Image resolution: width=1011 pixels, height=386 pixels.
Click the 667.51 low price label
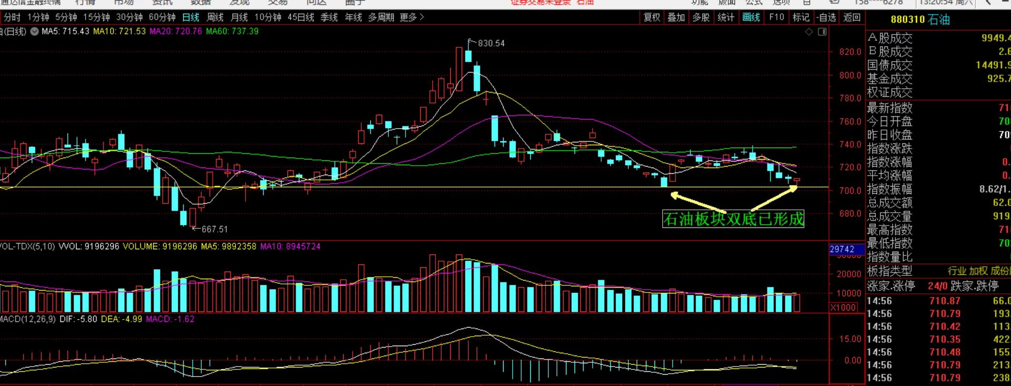215,230
